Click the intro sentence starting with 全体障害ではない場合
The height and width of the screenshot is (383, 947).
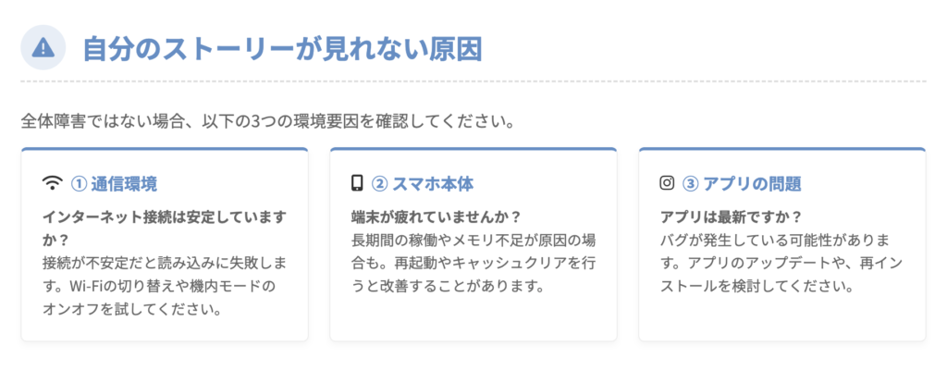pos(268,121)
